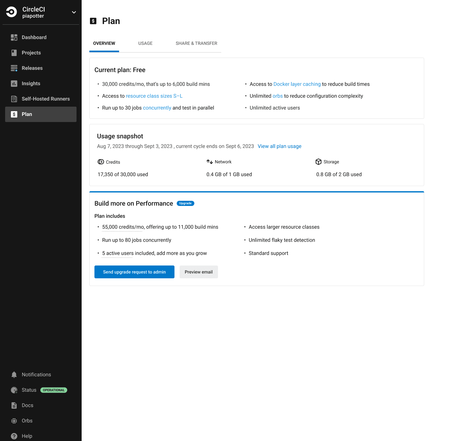Follow the View all plan usage link
The height and width of the screenshot is (441, 461).
tap(279, 146)
